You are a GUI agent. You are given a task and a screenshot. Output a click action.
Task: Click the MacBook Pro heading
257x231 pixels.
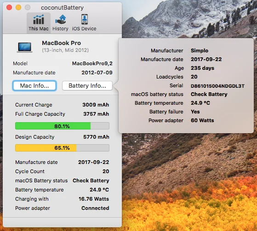pos(62,43)
